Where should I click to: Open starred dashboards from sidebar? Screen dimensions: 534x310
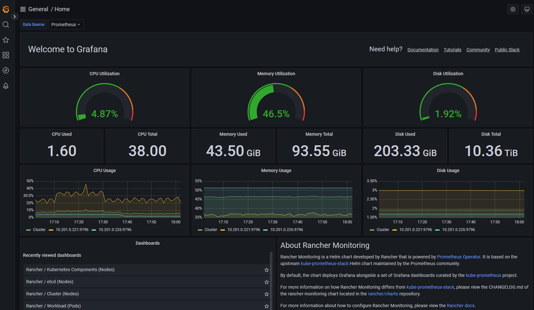pos(6,40)
